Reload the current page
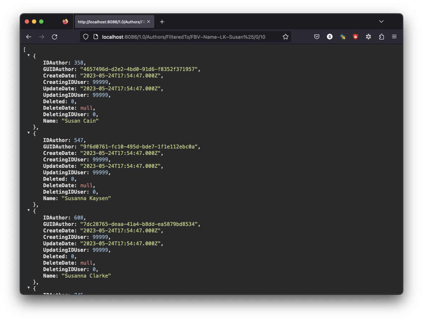 pos(55,37)
